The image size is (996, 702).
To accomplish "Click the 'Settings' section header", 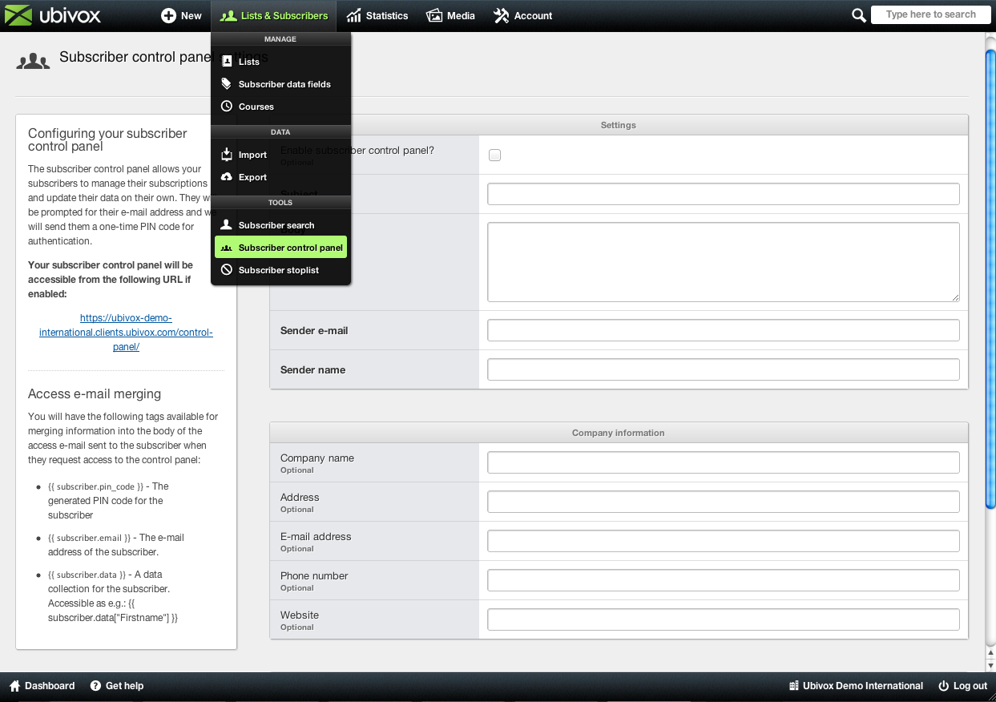I will 619,125.
